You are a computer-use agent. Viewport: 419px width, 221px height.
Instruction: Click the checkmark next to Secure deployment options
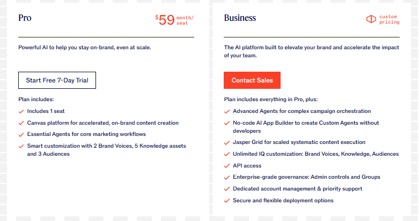pyautogui.click(x=227, y=201)
